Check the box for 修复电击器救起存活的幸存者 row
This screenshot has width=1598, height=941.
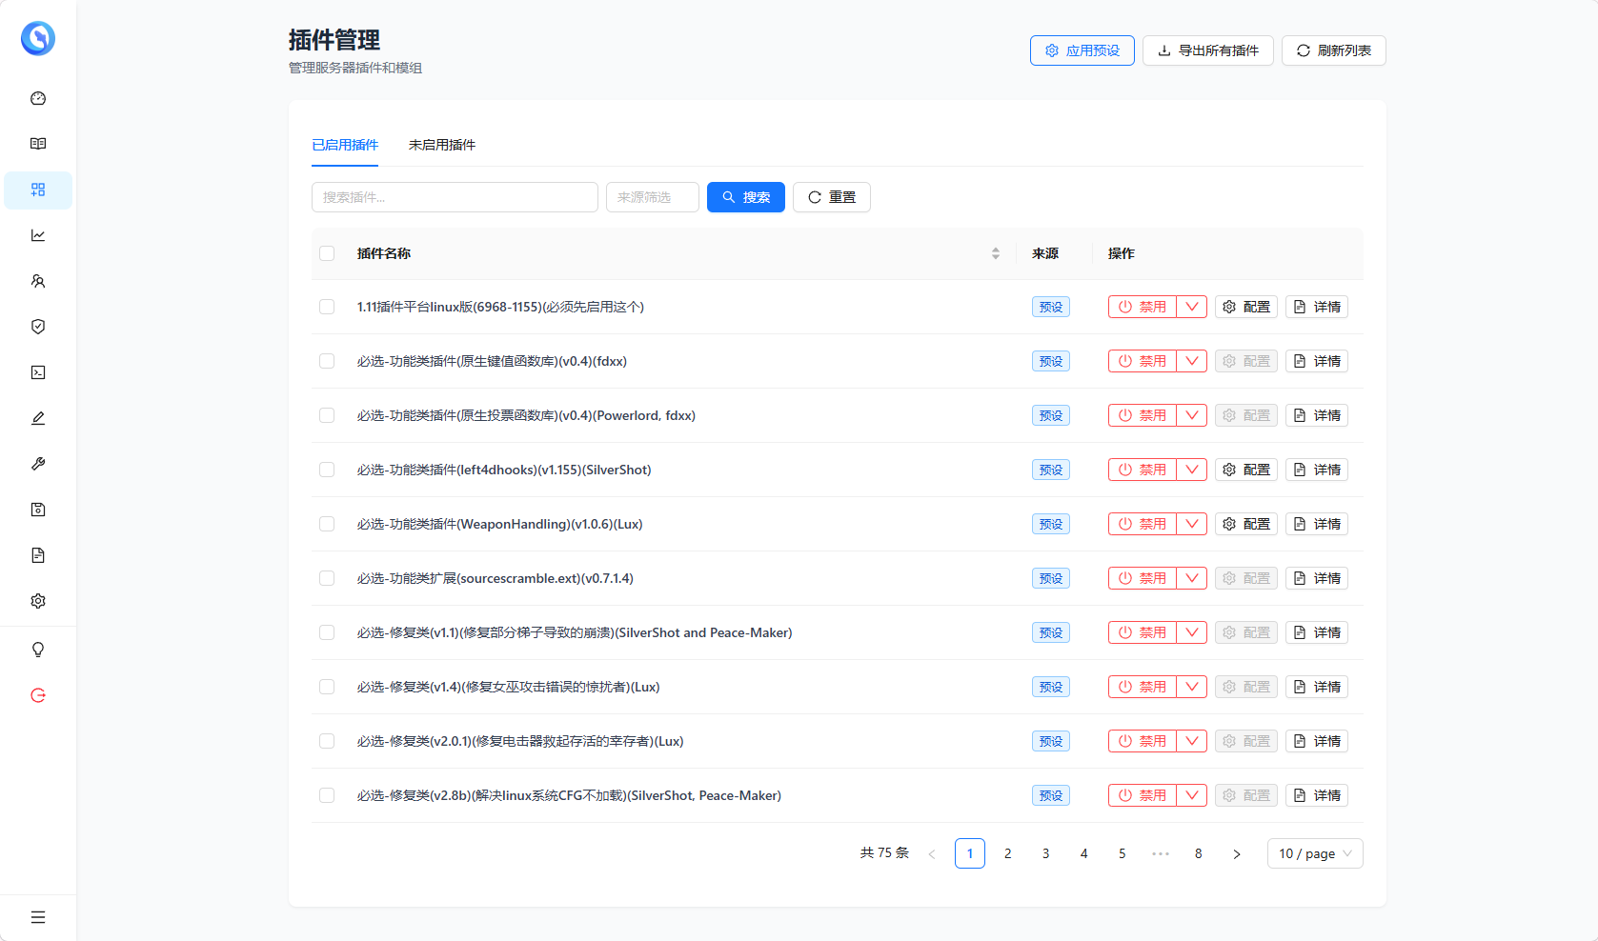(327, 741)
